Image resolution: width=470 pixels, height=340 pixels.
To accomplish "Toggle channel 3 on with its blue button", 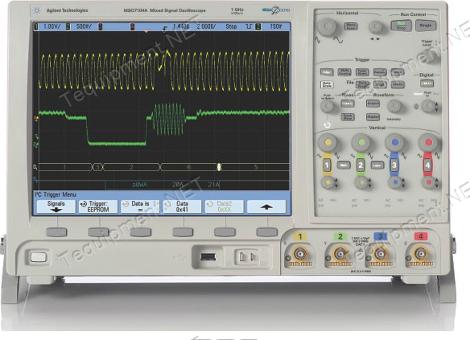I will (395, 166).
